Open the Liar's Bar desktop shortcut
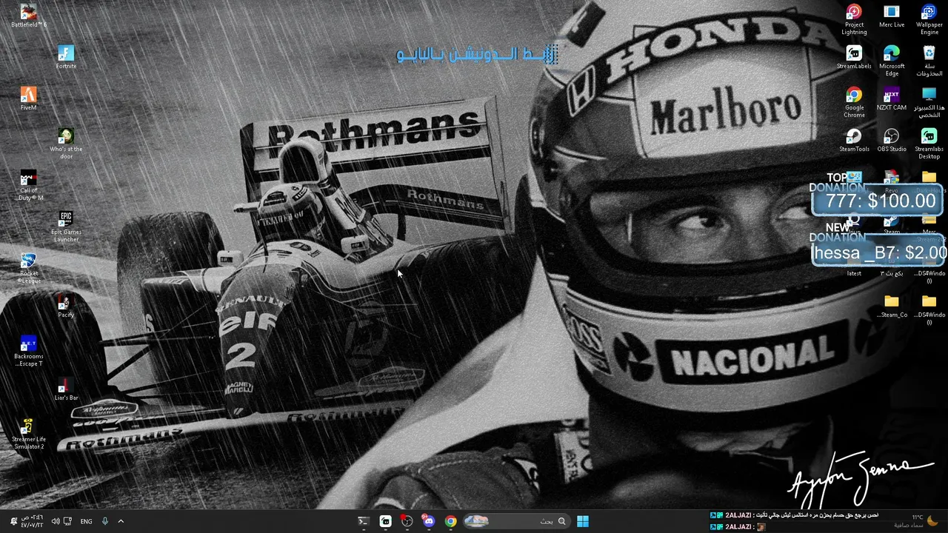This screenshot has height=533, width=948. [66, 389]
